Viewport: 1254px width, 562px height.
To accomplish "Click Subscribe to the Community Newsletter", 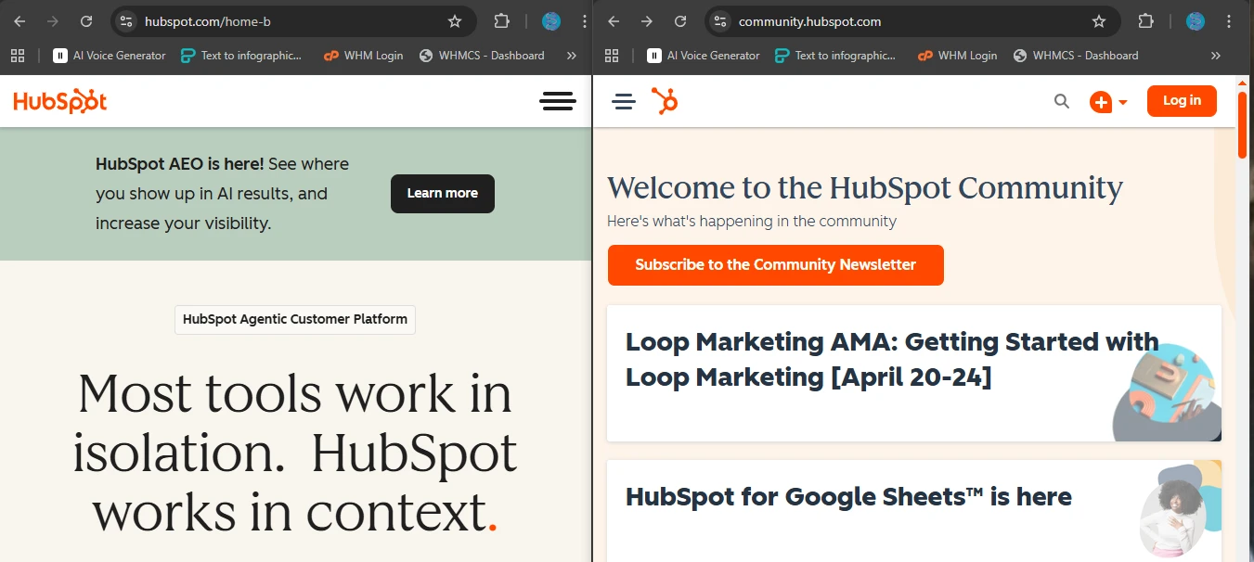I will coord(776,265).
